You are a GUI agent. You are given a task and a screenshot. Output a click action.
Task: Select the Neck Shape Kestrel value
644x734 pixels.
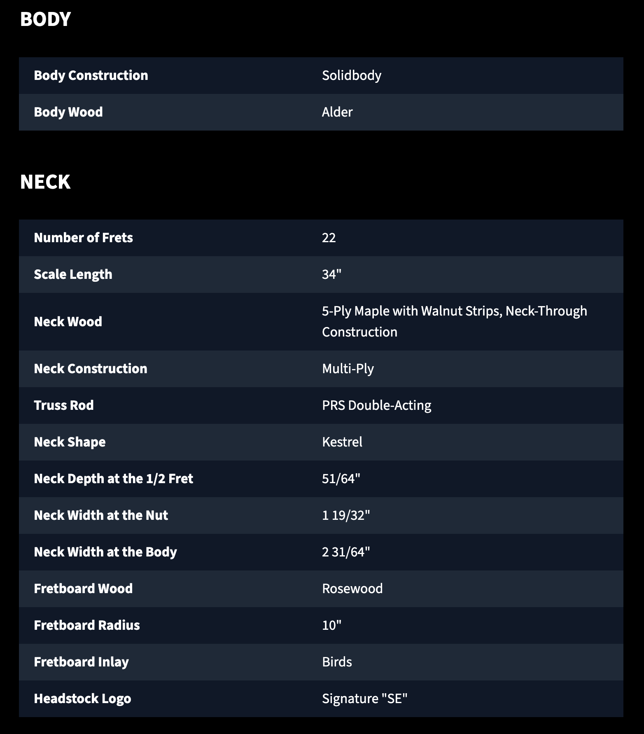click(x=342, y=442)
